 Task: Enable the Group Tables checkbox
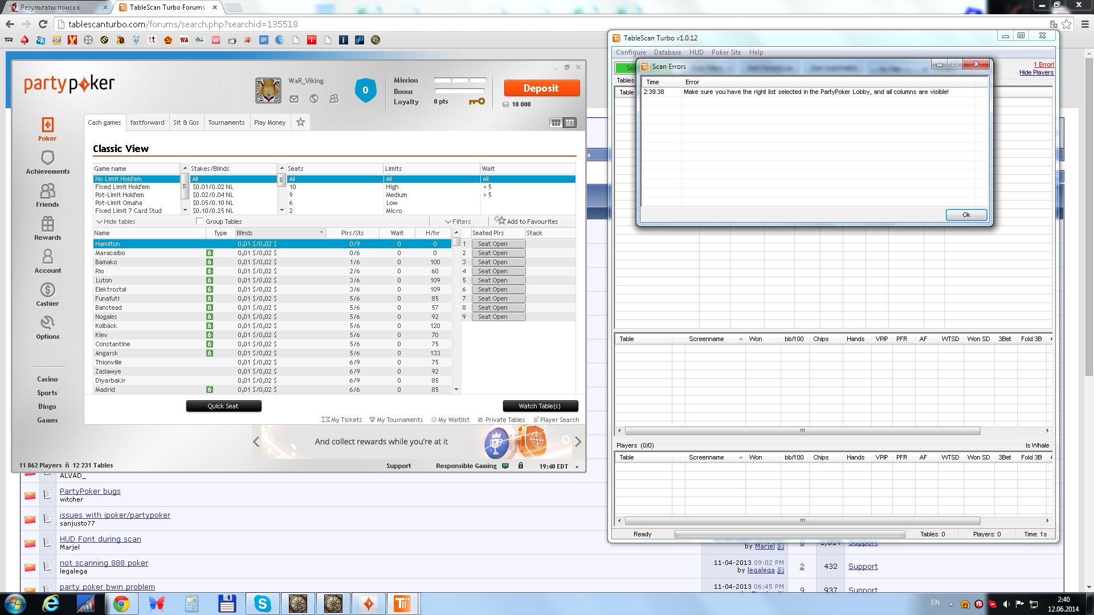199,222
